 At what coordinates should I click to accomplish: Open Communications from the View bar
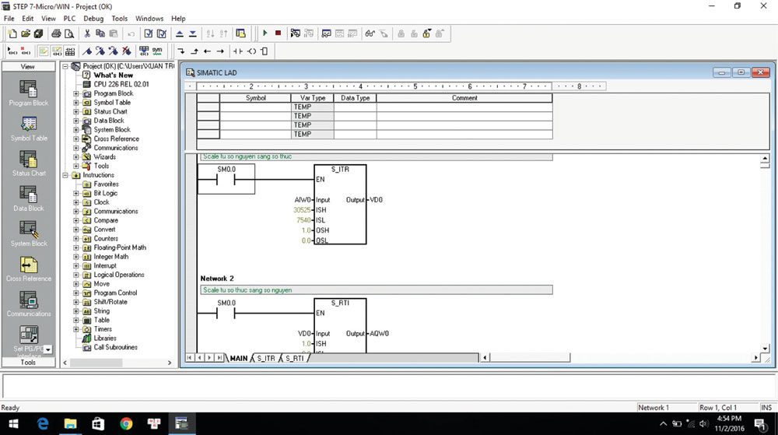tap(28, 304)
